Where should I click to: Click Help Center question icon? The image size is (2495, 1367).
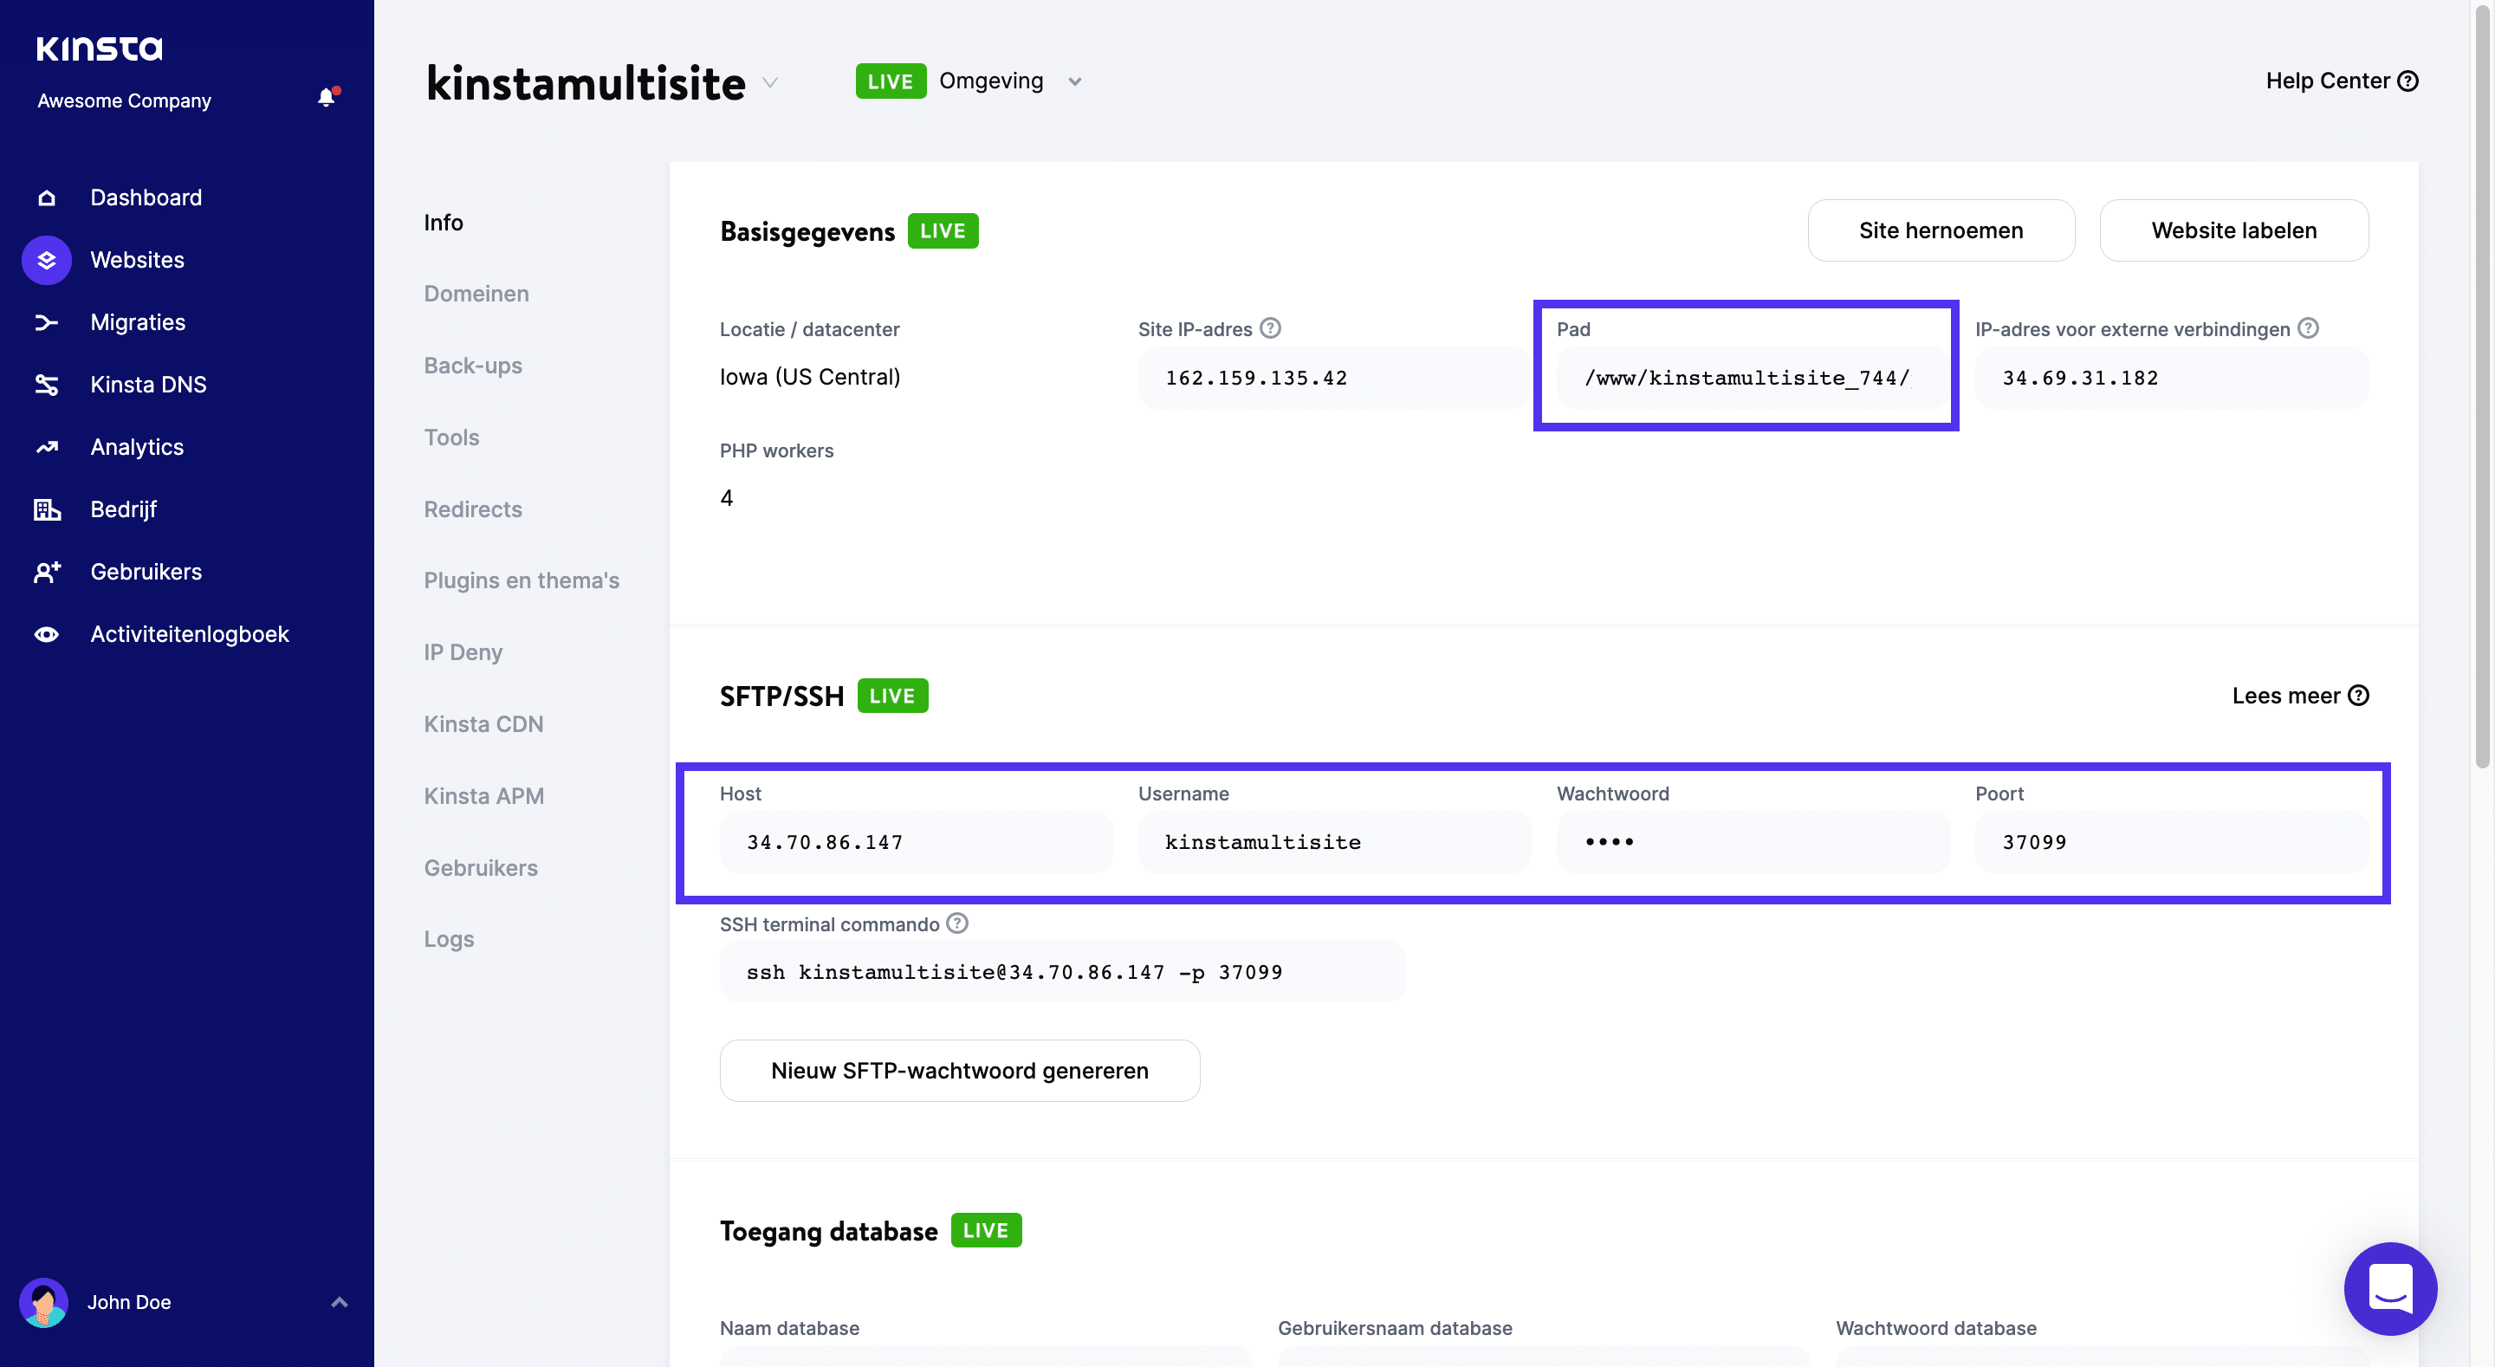pos(2408,81)
